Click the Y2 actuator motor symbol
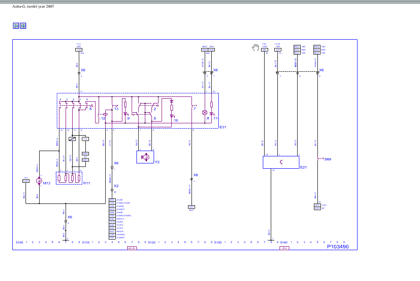This screenshot has width=420, height=281. pos(145,157)
